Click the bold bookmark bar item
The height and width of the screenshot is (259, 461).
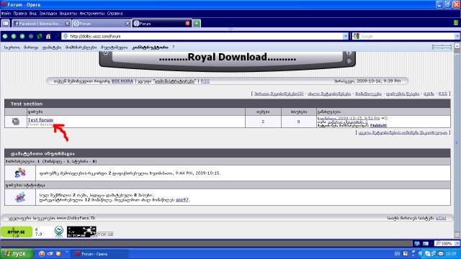151,47
